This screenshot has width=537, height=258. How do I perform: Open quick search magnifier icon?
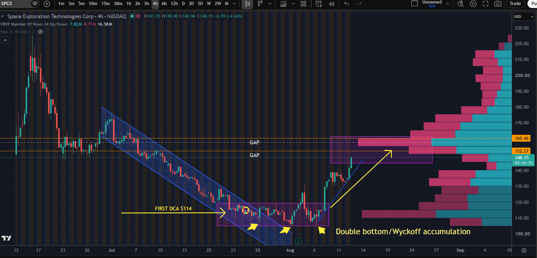[x=461, y=4]
